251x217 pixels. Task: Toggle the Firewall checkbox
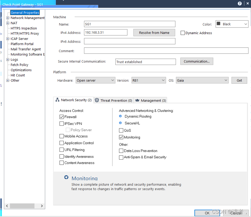tap(61, 117)
